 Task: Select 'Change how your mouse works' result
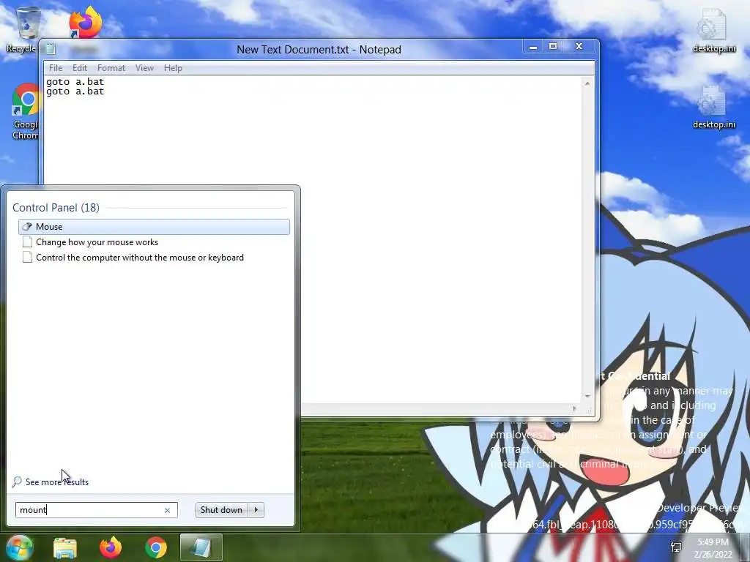pos(97,242)
